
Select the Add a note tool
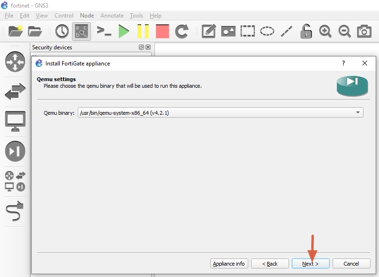pyautogui.click(x=208, y=31)
